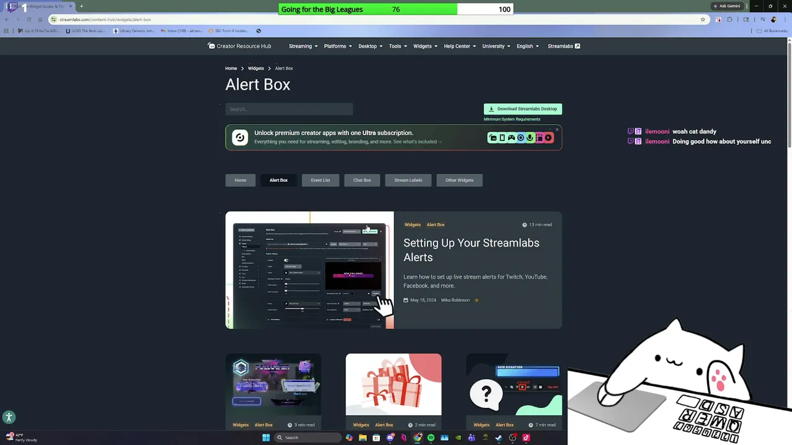The width and height of the screenshot is (792, 445).
Task: Select the Event List category tab
Action: pos(321,180)
